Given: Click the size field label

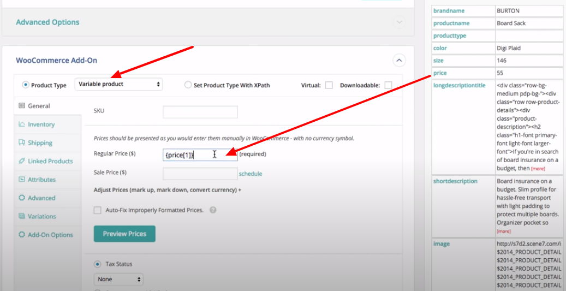Looking at the screenshot, I should (439, 60).
